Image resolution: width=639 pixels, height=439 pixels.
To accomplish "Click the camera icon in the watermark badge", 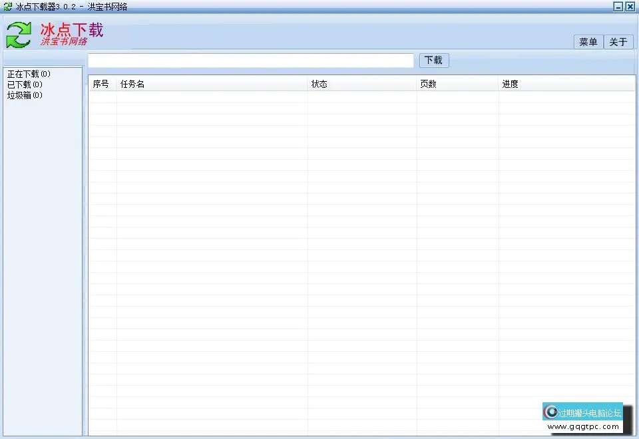I will coord(551,410).
